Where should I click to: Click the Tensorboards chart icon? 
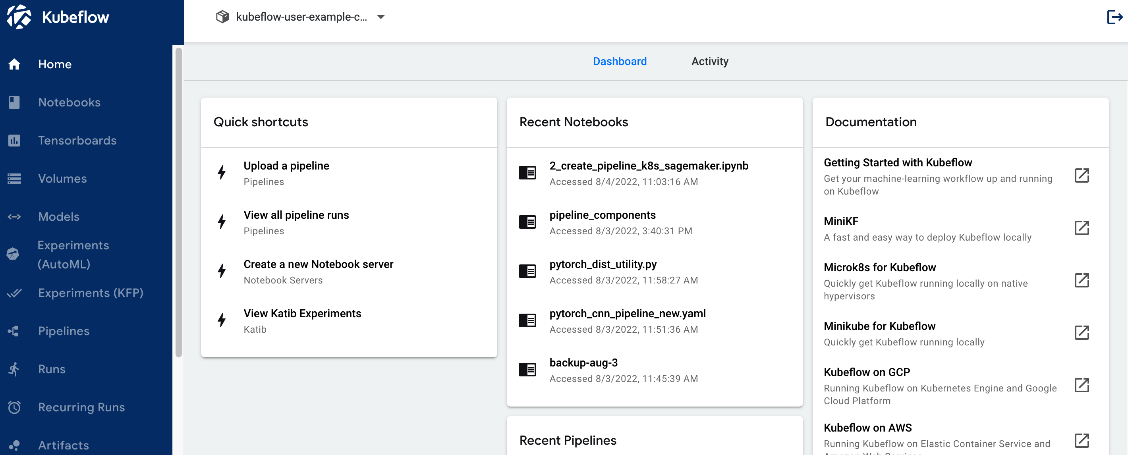coord(14,141)
